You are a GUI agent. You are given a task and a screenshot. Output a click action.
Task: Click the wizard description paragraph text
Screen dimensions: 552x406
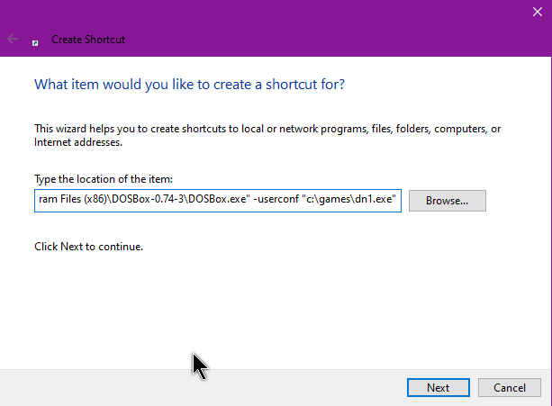click(x=267, y=135)
